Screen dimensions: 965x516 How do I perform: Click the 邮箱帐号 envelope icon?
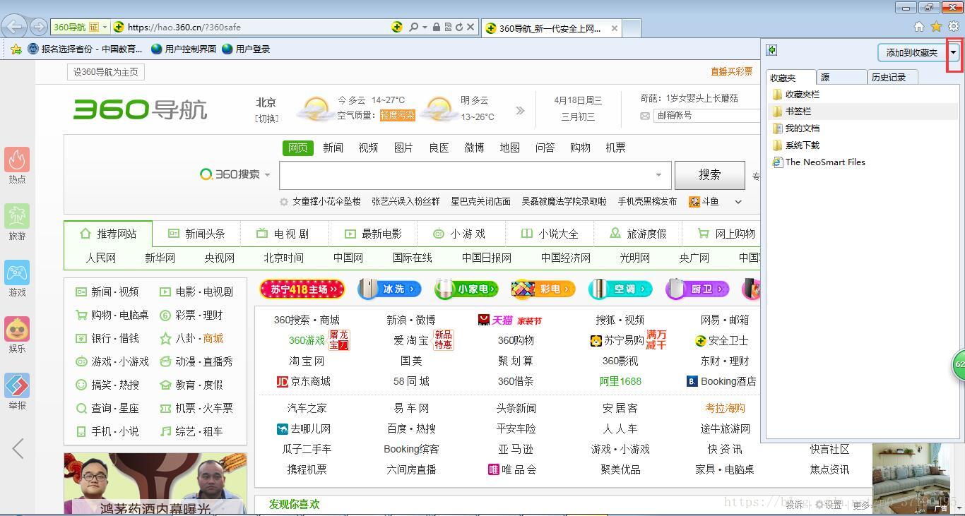point(645,116)
